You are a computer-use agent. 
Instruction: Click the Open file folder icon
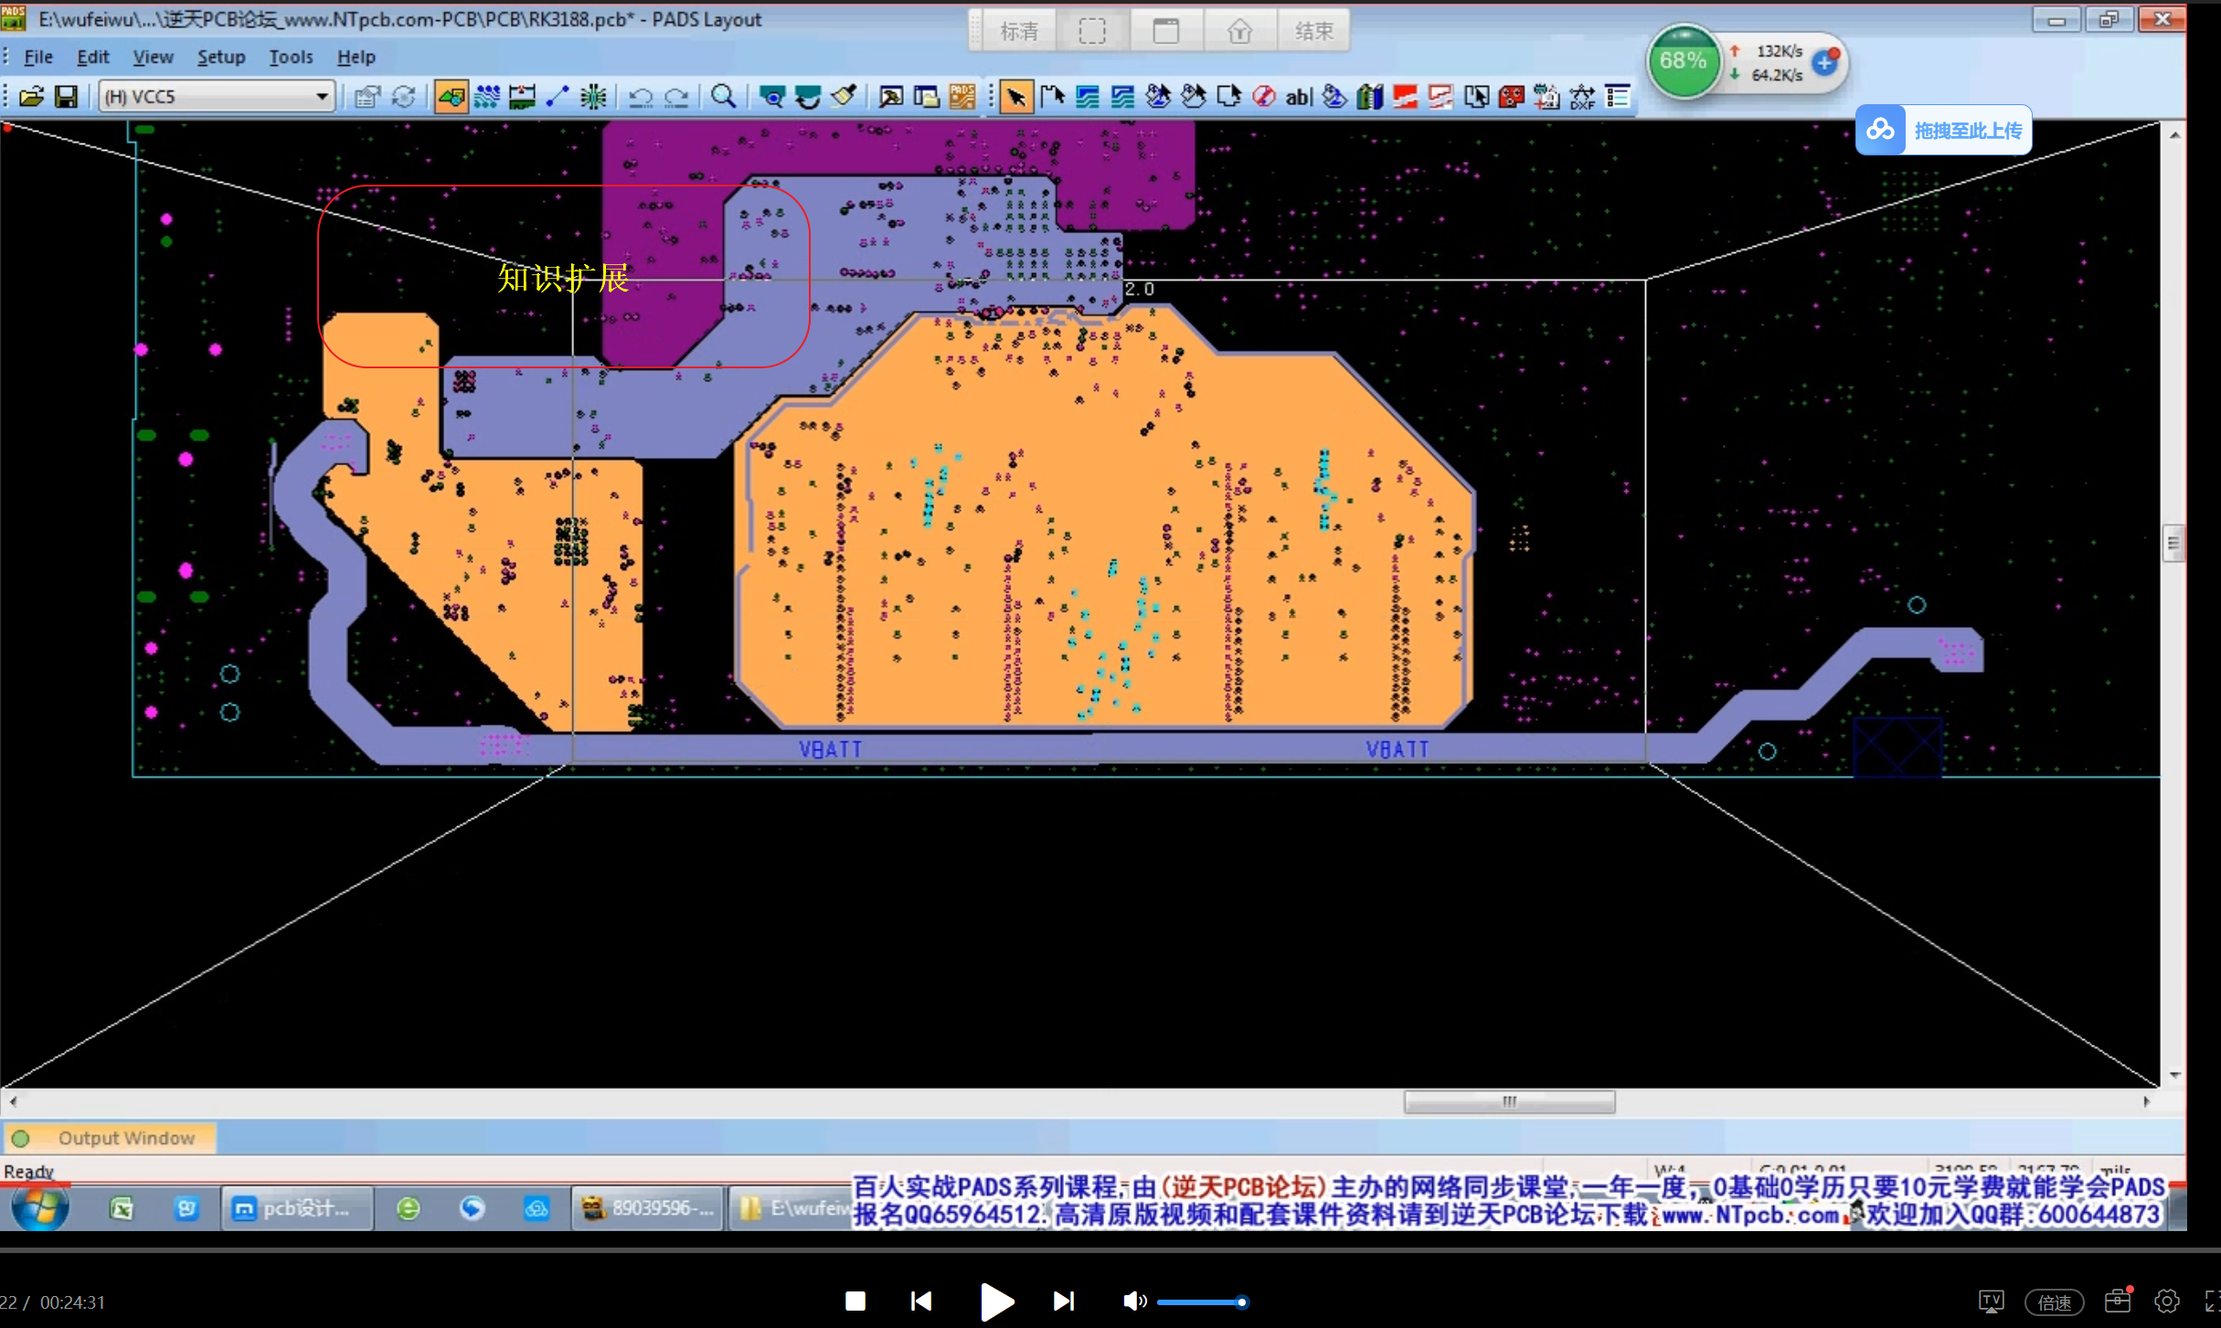(31, 96)
